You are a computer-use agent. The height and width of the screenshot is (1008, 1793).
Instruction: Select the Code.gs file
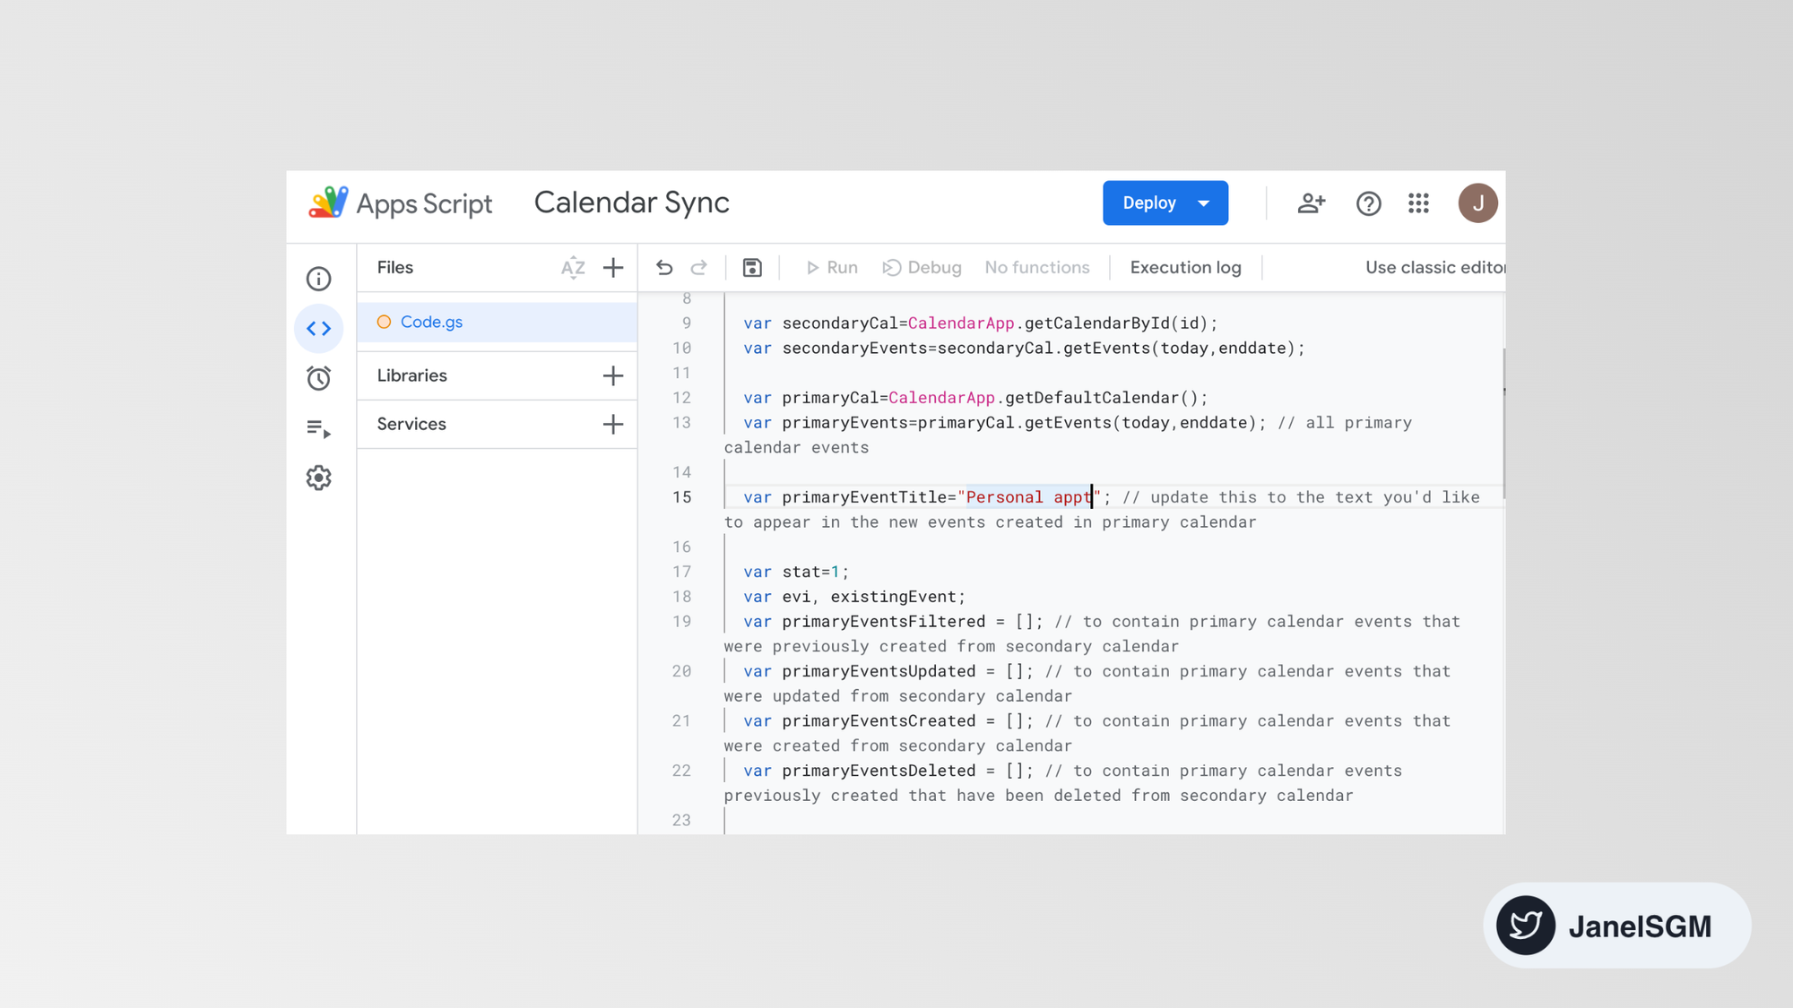(x=497, y=322)
